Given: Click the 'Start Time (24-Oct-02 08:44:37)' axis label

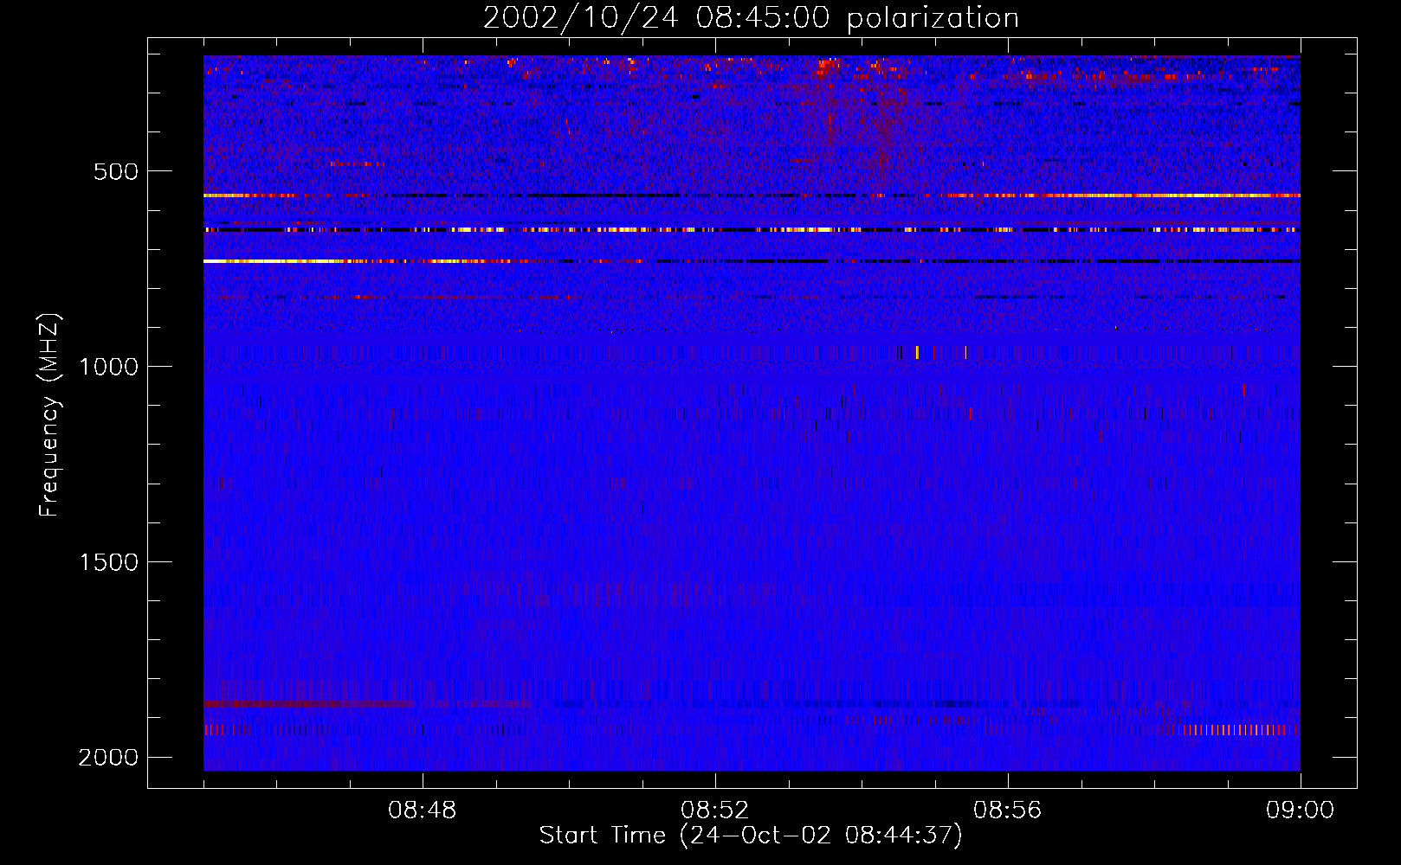Looking at the screenshot, I should tap(751, 836).
